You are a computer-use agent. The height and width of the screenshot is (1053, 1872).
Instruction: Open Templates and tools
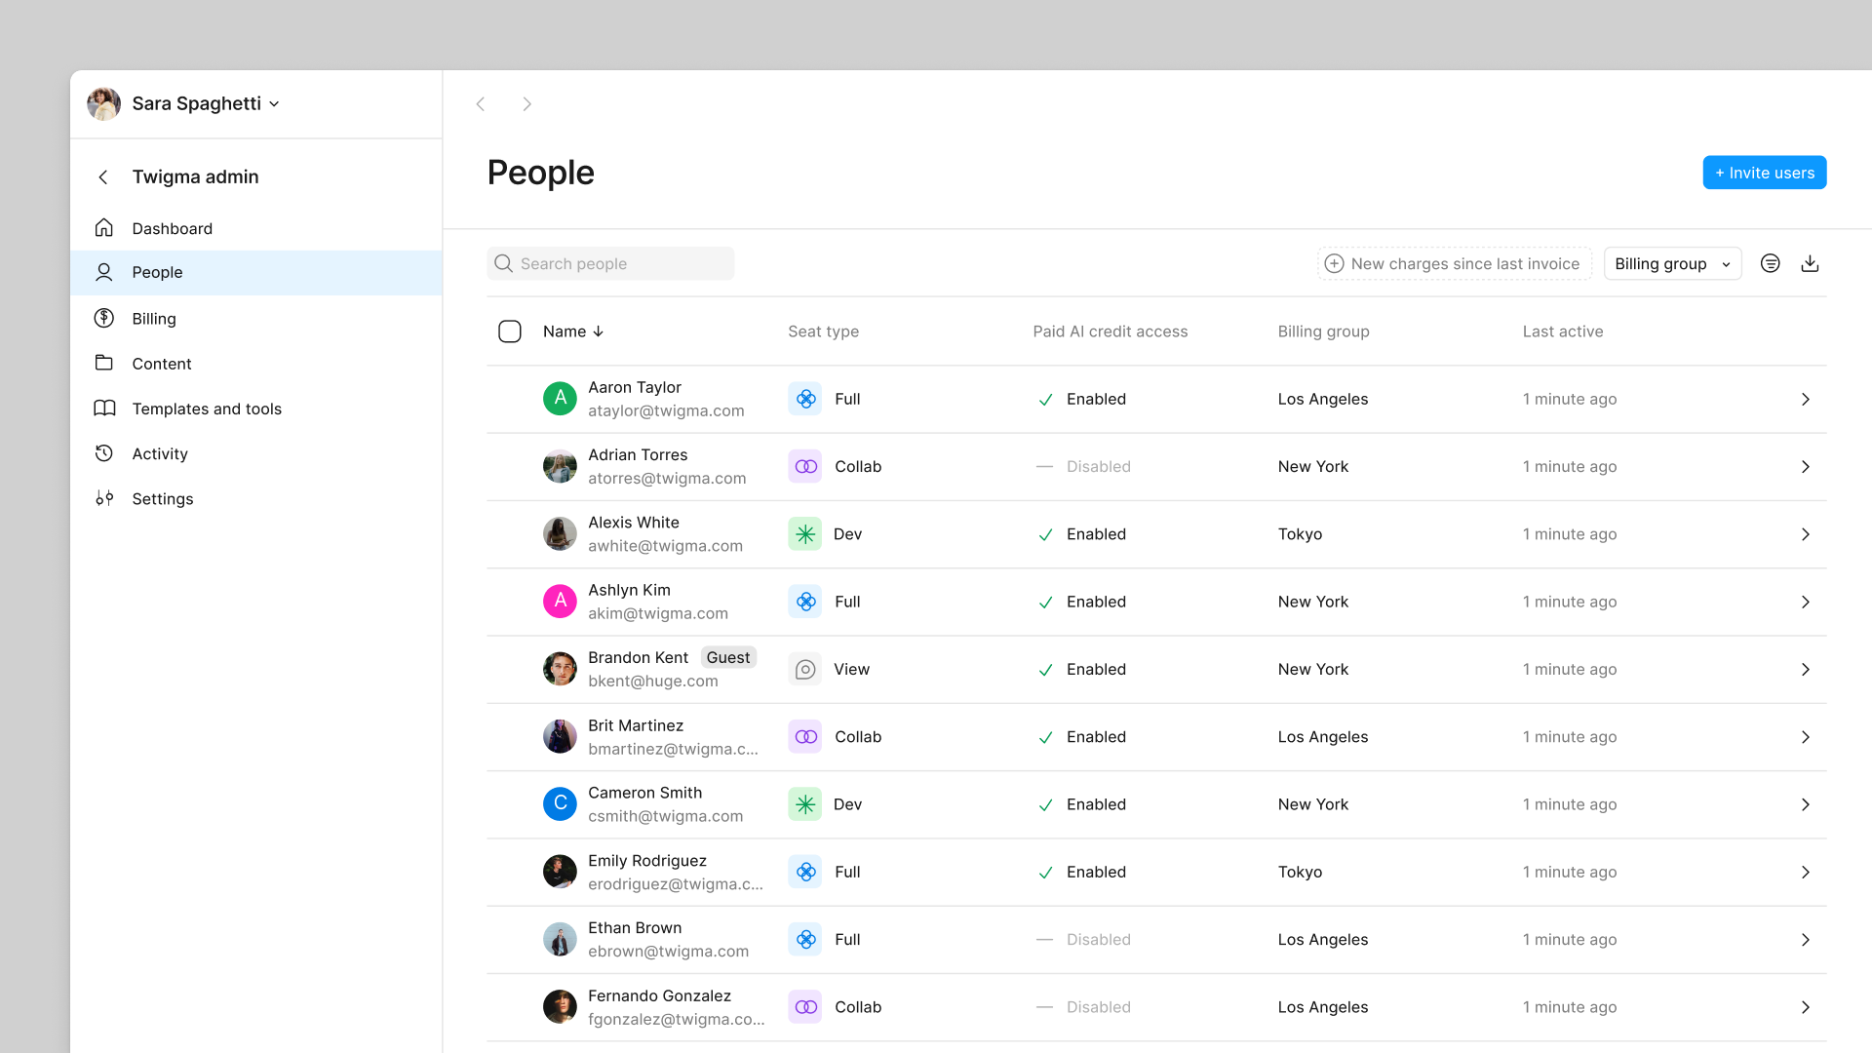[207, 409]
